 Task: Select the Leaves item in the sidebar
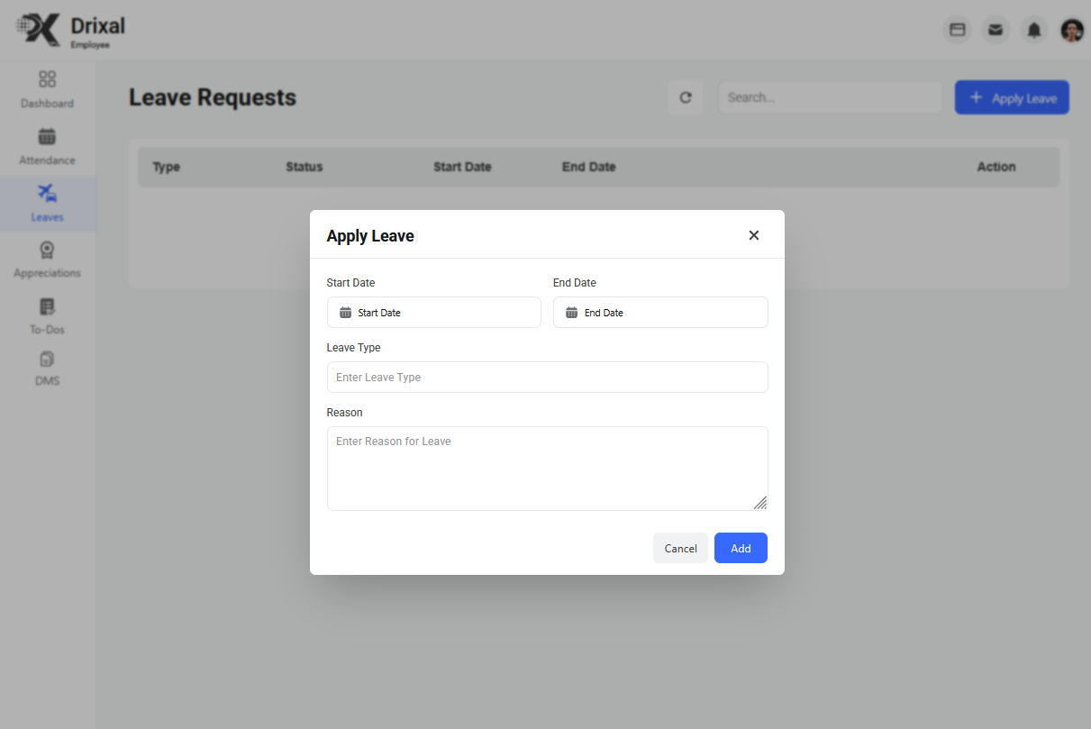tap(47, 204)
